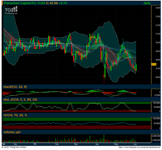Viewport: 162px width, 150px height.
Task: Click the MACD '-0.5000' axis value
Action: tap(157, 95)
